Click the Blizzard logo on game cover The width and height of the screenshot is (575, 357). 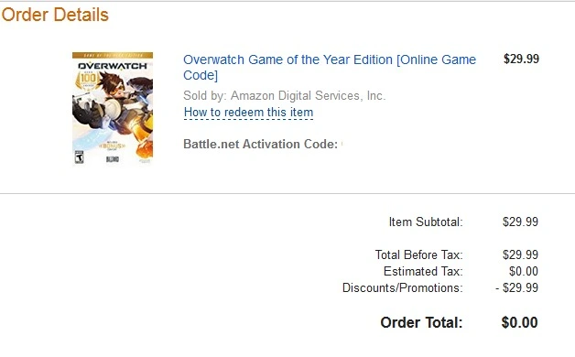(113, 159)
